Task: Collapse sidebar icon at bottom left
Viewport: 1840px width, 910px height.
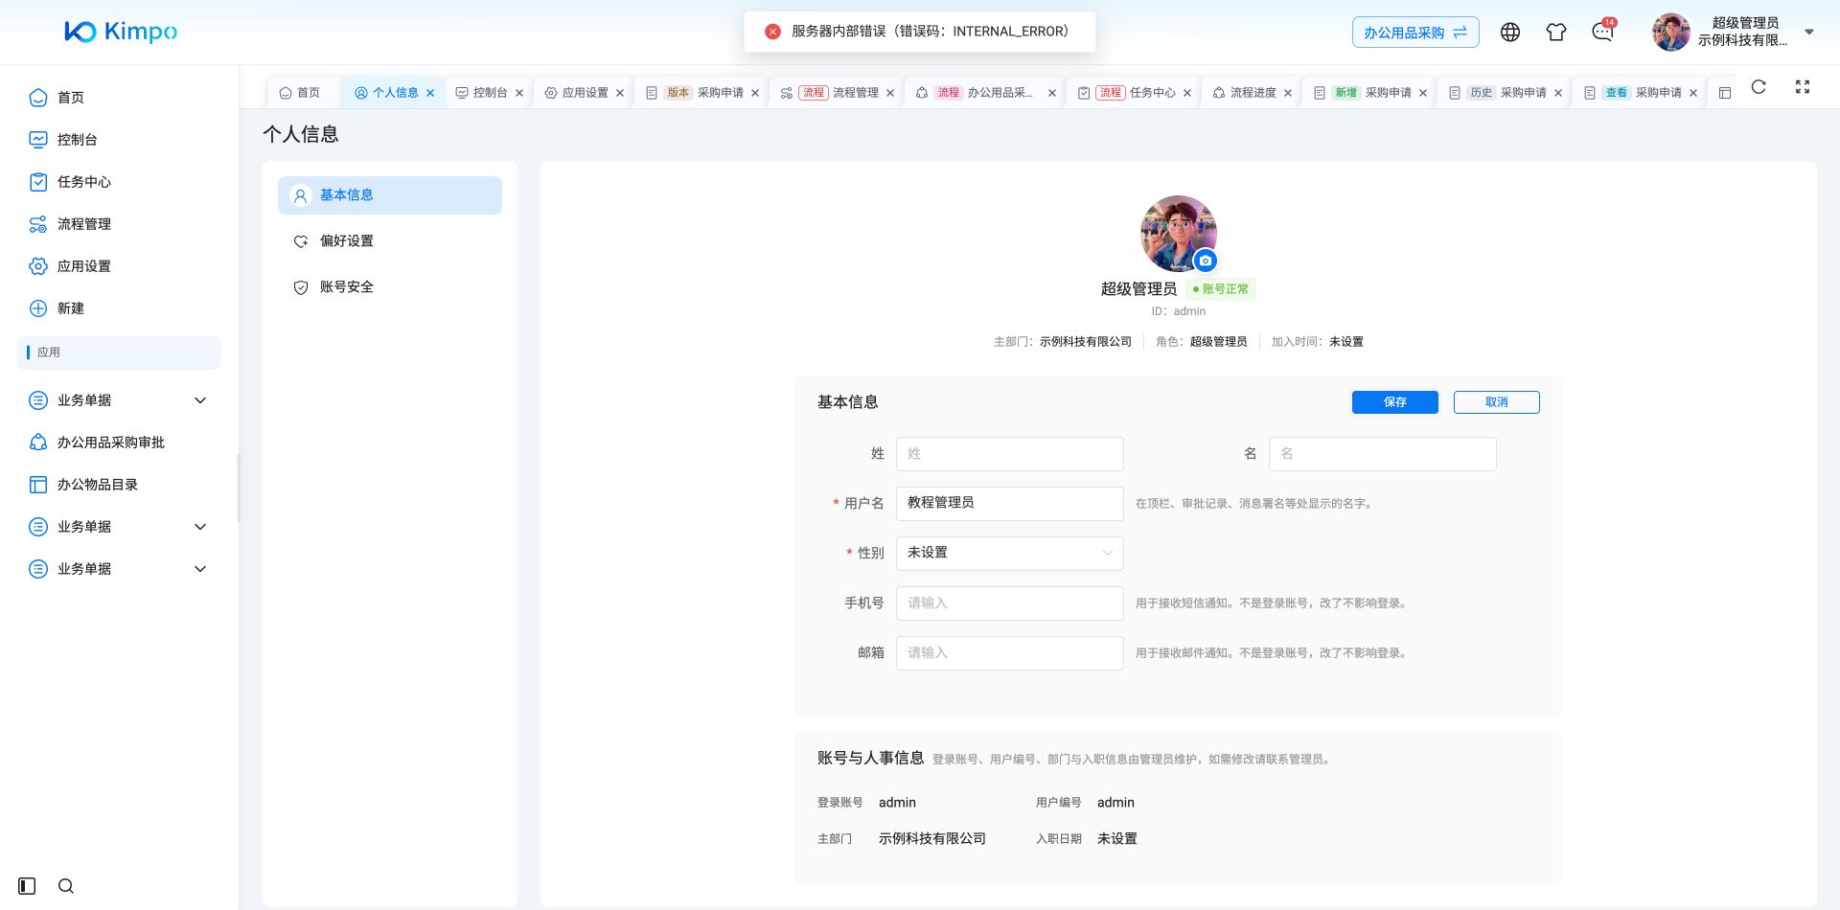Action: tap(27, 886)
